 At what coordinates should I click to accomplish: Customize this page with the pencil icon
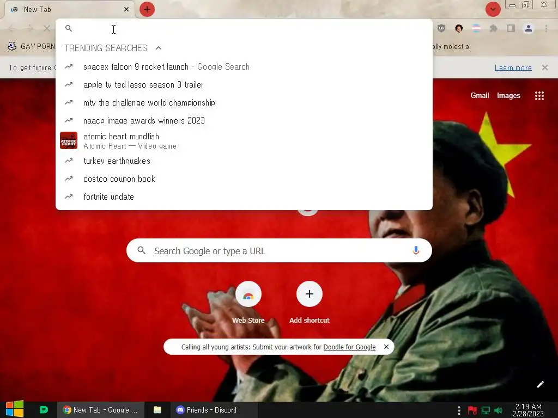point(540,384)
